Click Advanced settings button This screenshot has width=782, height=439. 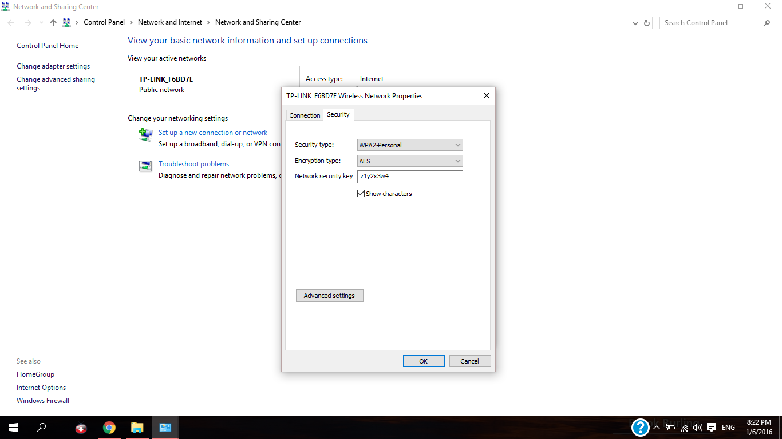point(329,296)
